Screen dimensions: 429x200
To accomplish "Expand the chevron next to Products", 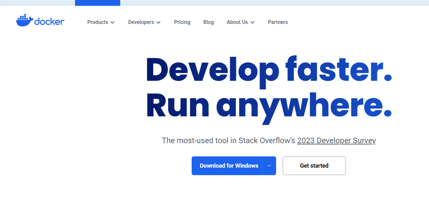I will (x=113, y=22).
